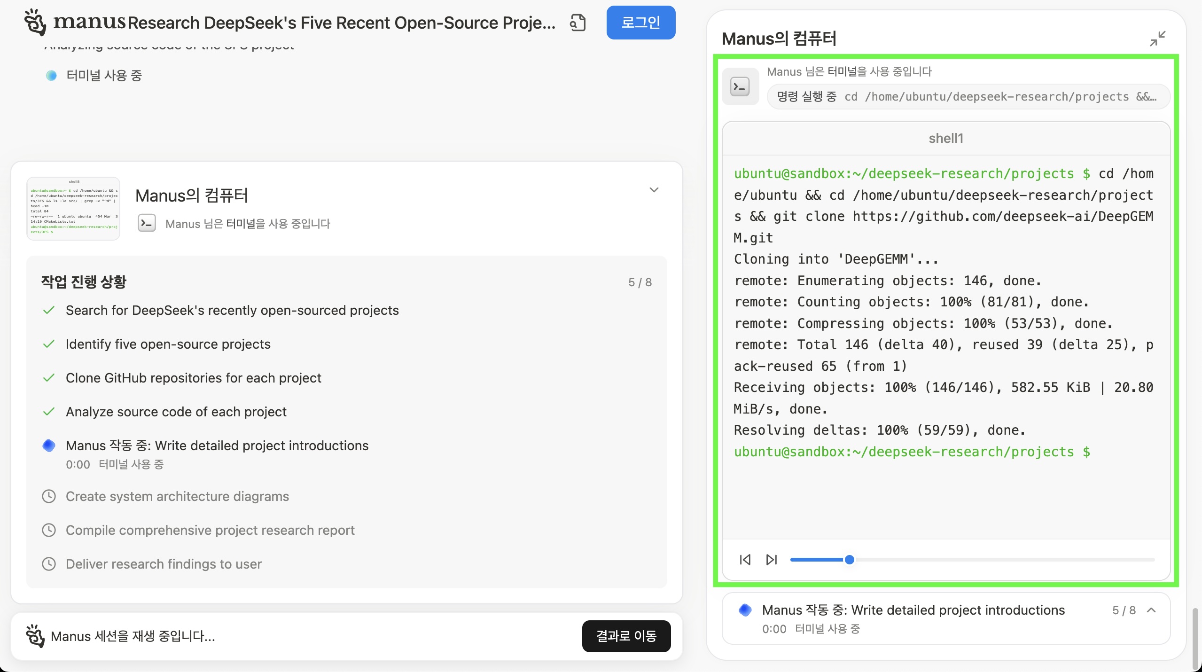
Task: Select active 'Write detailed project introductions' step in list
Action: point(217,445)
